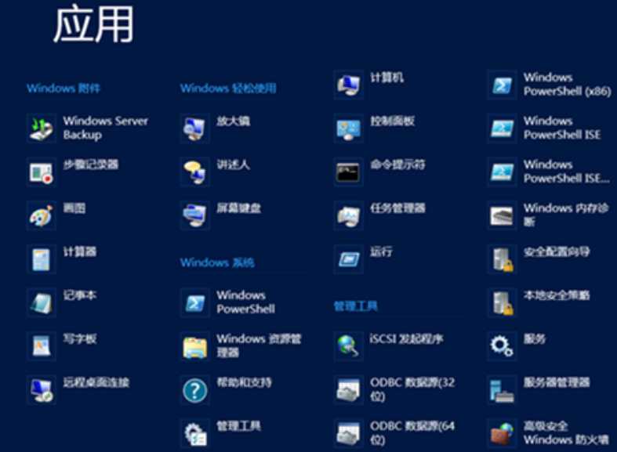Launch 步骤记录器 (Steps Recorder)

[x=73, y=172]
